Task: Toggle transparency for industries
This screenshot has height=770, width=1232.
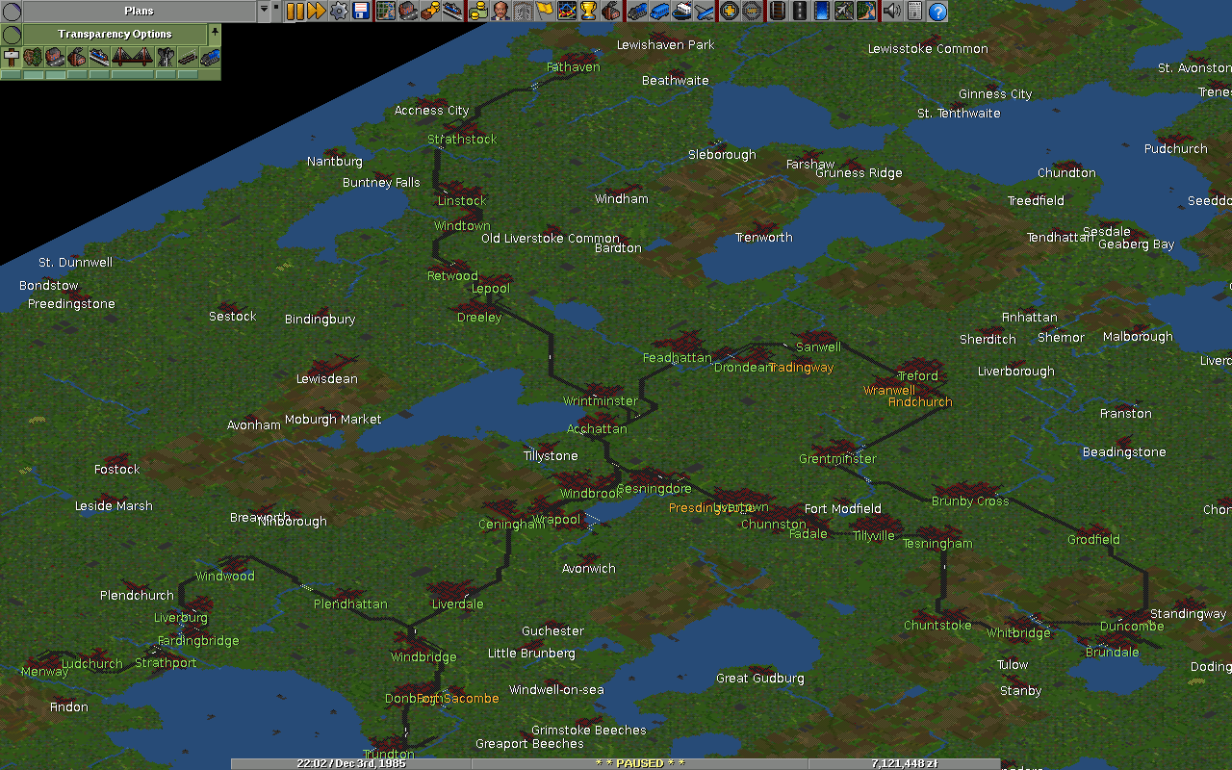Action: (77, 58)
